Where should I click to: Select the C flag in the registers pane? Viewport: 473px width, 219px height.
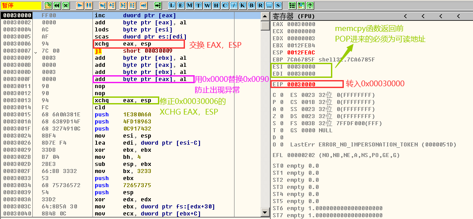tap(274, 95)
